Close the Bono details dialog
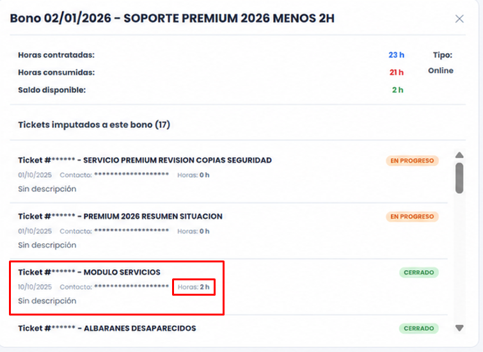 [459, 19]
